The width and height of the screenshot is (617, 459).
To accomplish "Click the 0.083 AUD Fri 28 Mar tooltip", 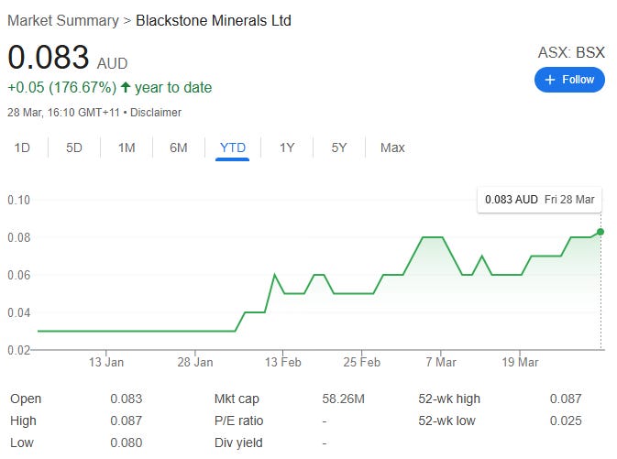I will coord(539,200).
